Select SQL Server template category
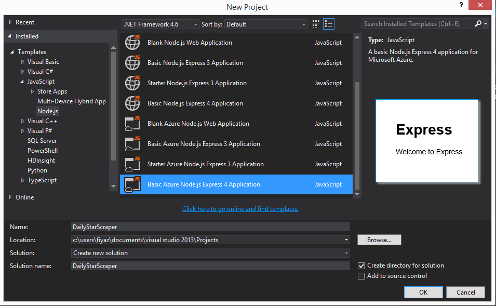 click(42, 140)
